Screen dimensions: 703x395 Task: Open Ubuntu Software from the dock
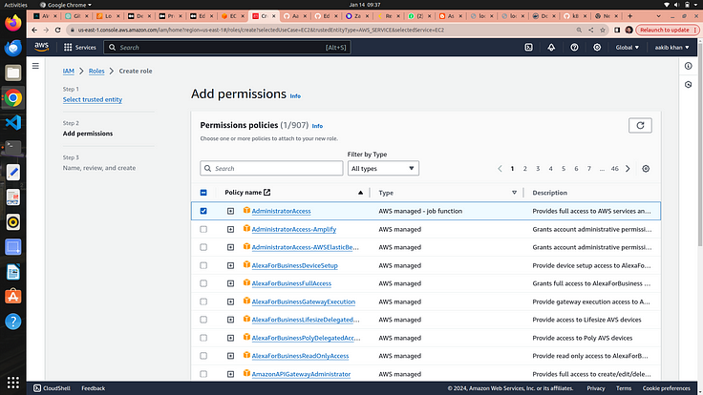click(13, 297)
